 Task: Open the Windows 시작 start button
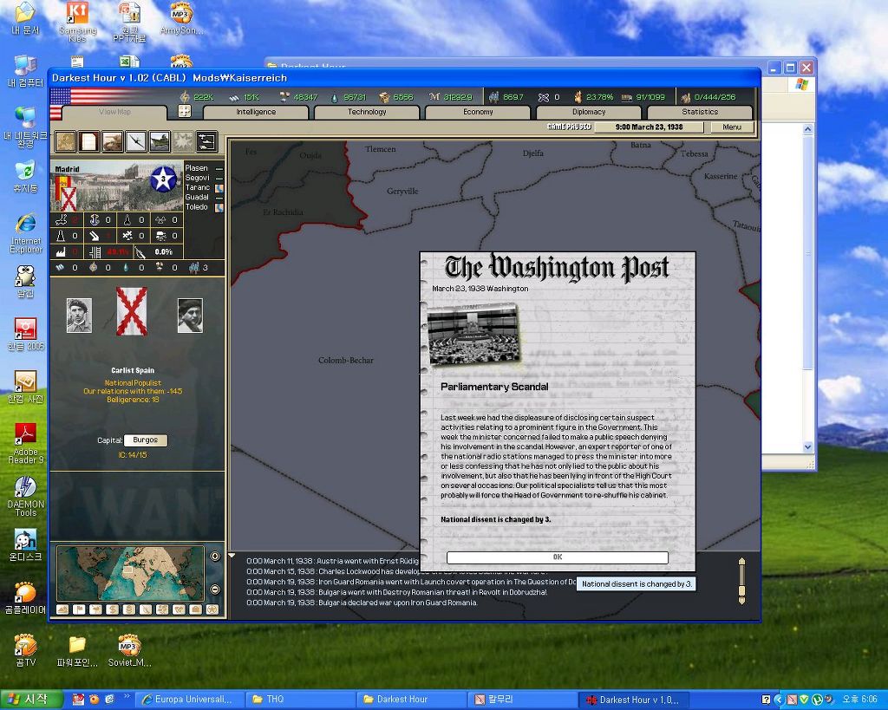pyautogui.click(x=31, y=700)
